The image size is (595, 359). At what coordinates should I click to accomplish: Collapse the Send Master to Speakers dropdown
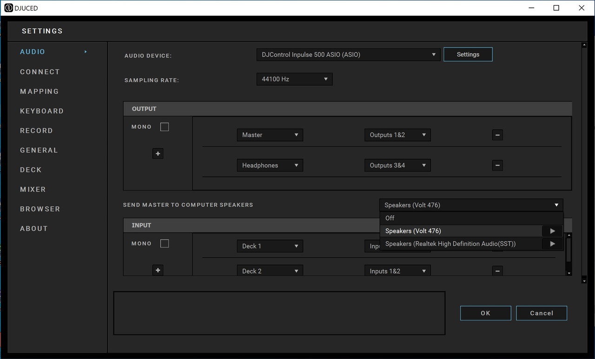click(x=471, y=205)
